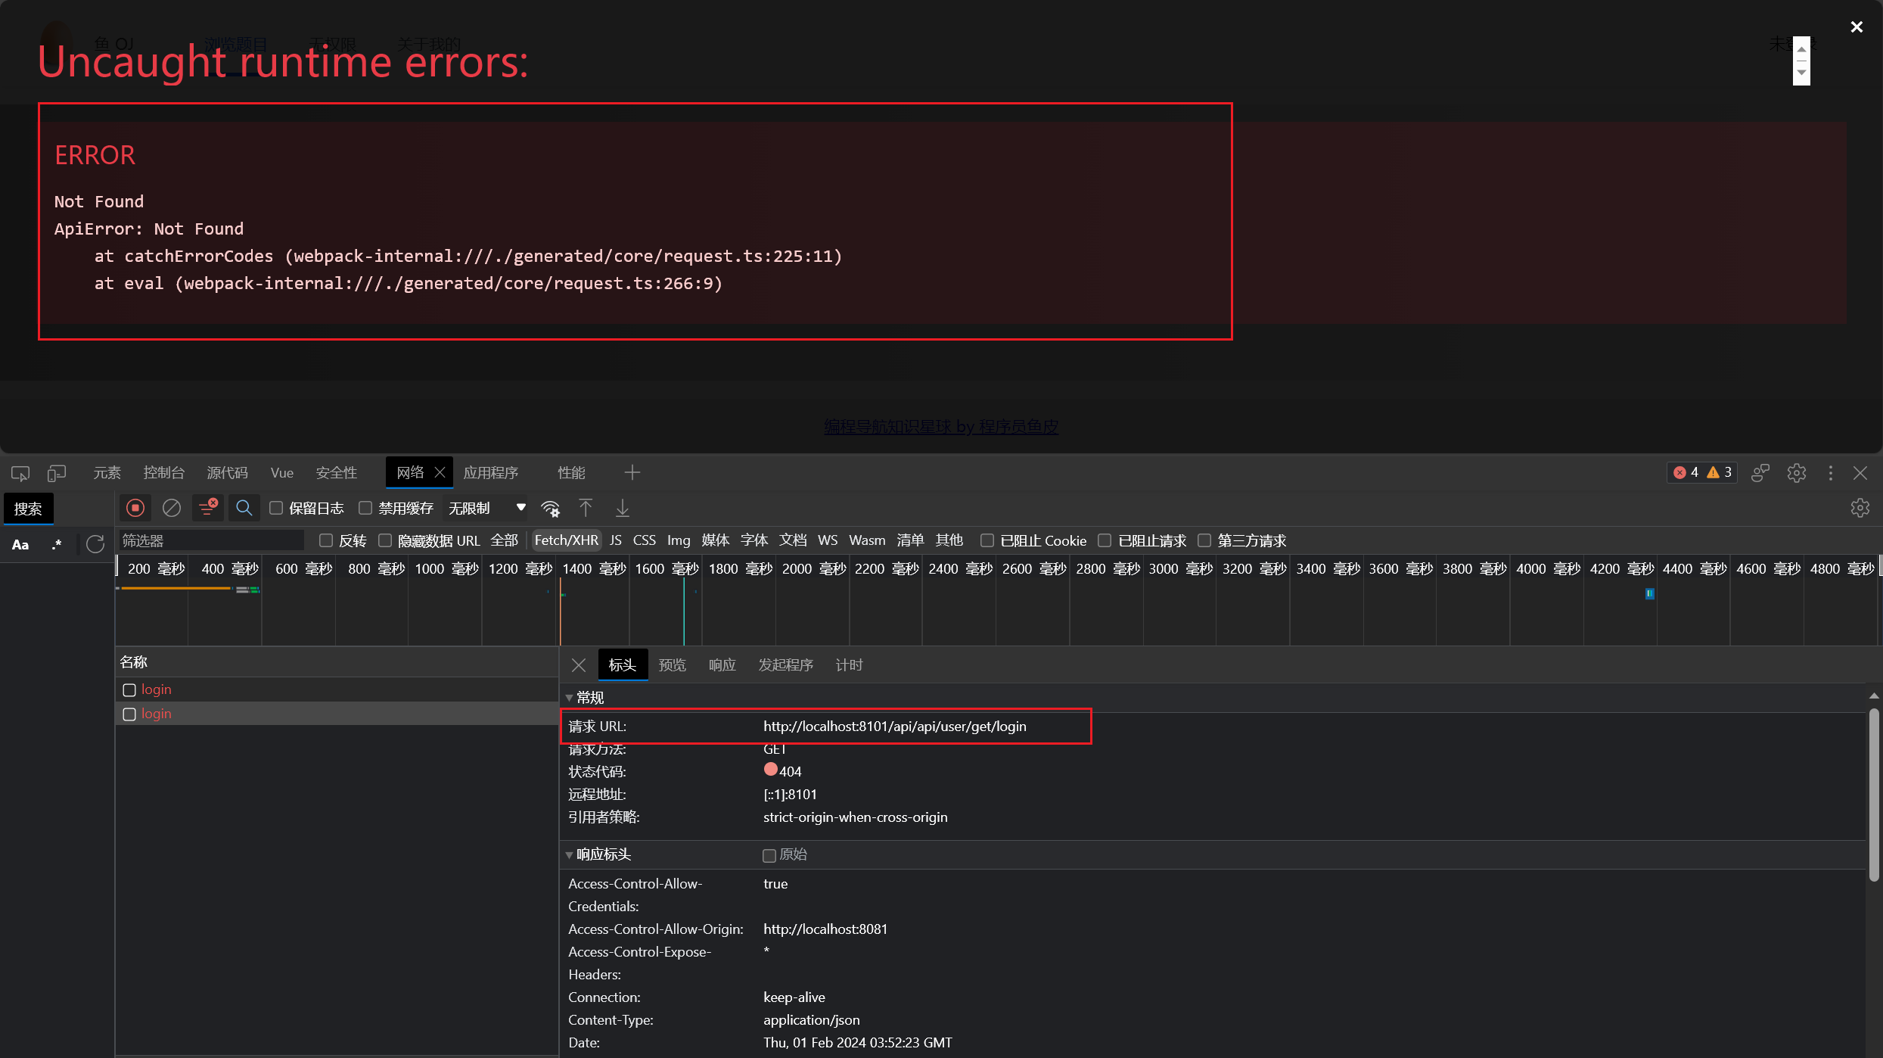1883x1058 pixels.
Task: Switch to 源代码 tab
Action: coord(228,473)
